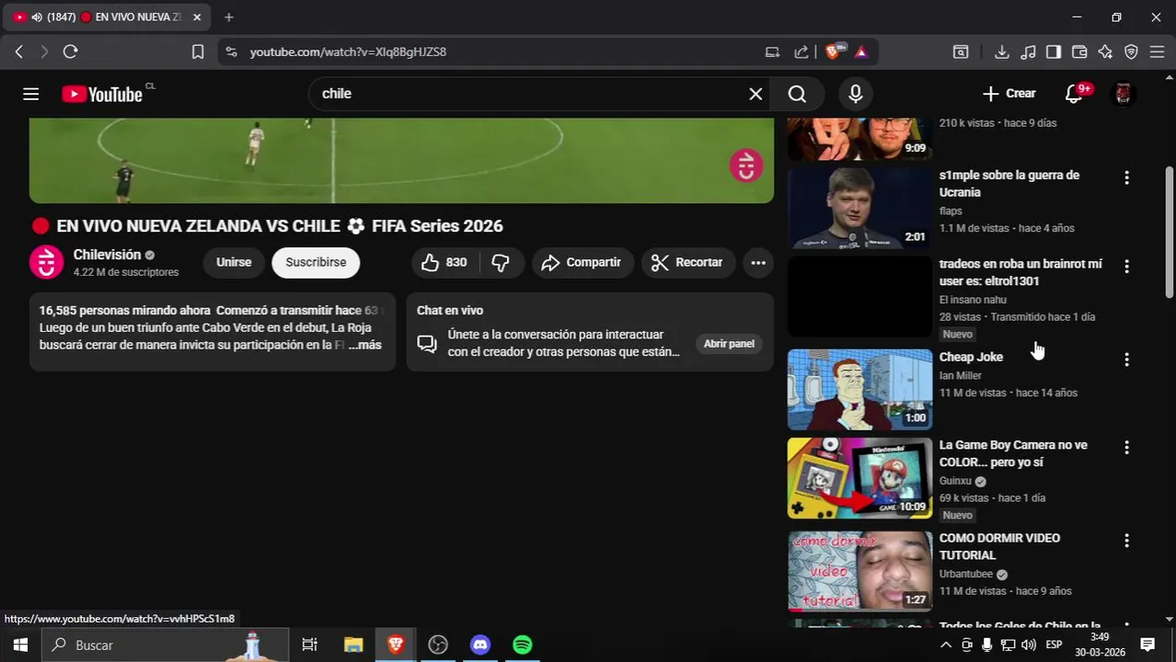Open options for 'COMO DORMIR VIDEO TUTORIAL'
Viewport: 1176px width, 662px height.
click(1126, 541)
